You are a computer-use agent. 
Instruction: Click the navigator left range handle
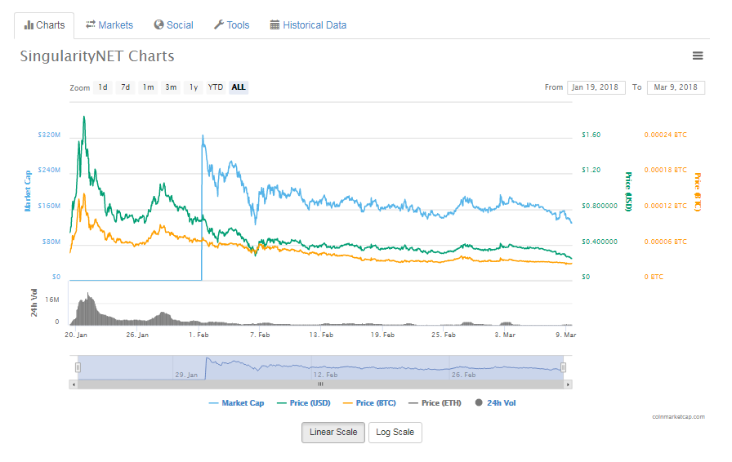(78, 368)
